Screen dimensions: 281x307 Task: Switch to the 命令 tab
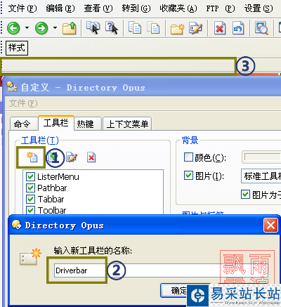24,124
